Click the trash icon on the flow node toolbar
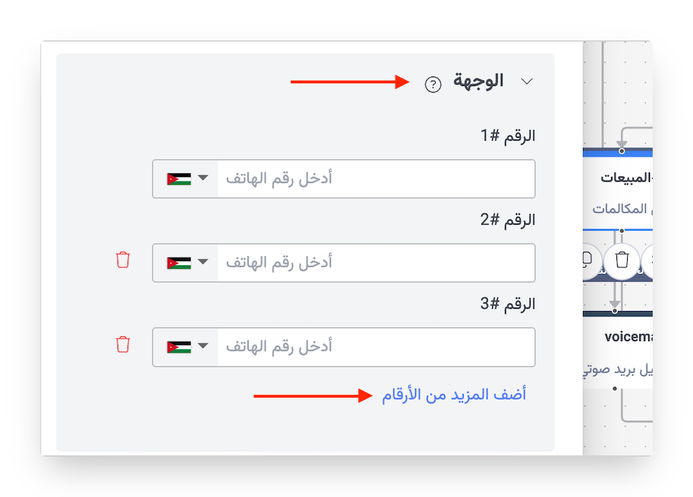Viewport: 693px width, 497px height. (622, 259)
